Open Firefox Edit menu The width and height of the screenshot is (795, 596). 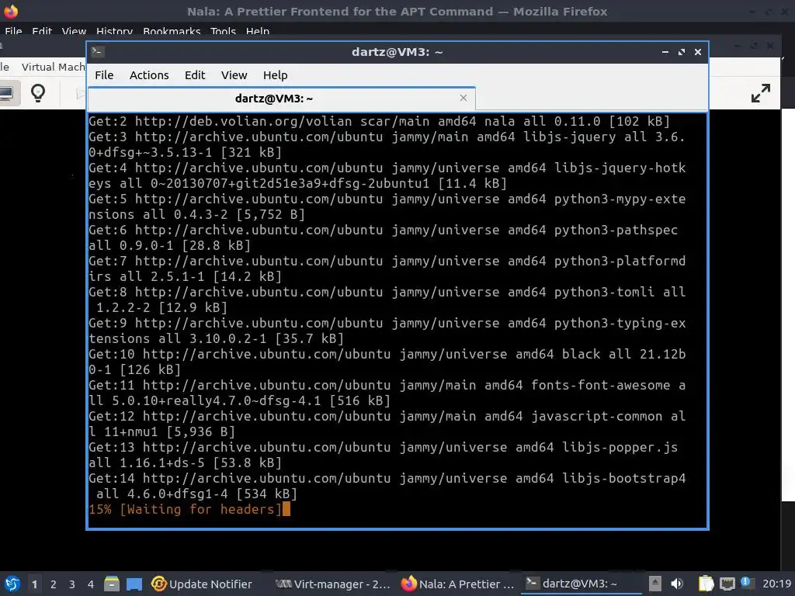[x=42, y=31]
